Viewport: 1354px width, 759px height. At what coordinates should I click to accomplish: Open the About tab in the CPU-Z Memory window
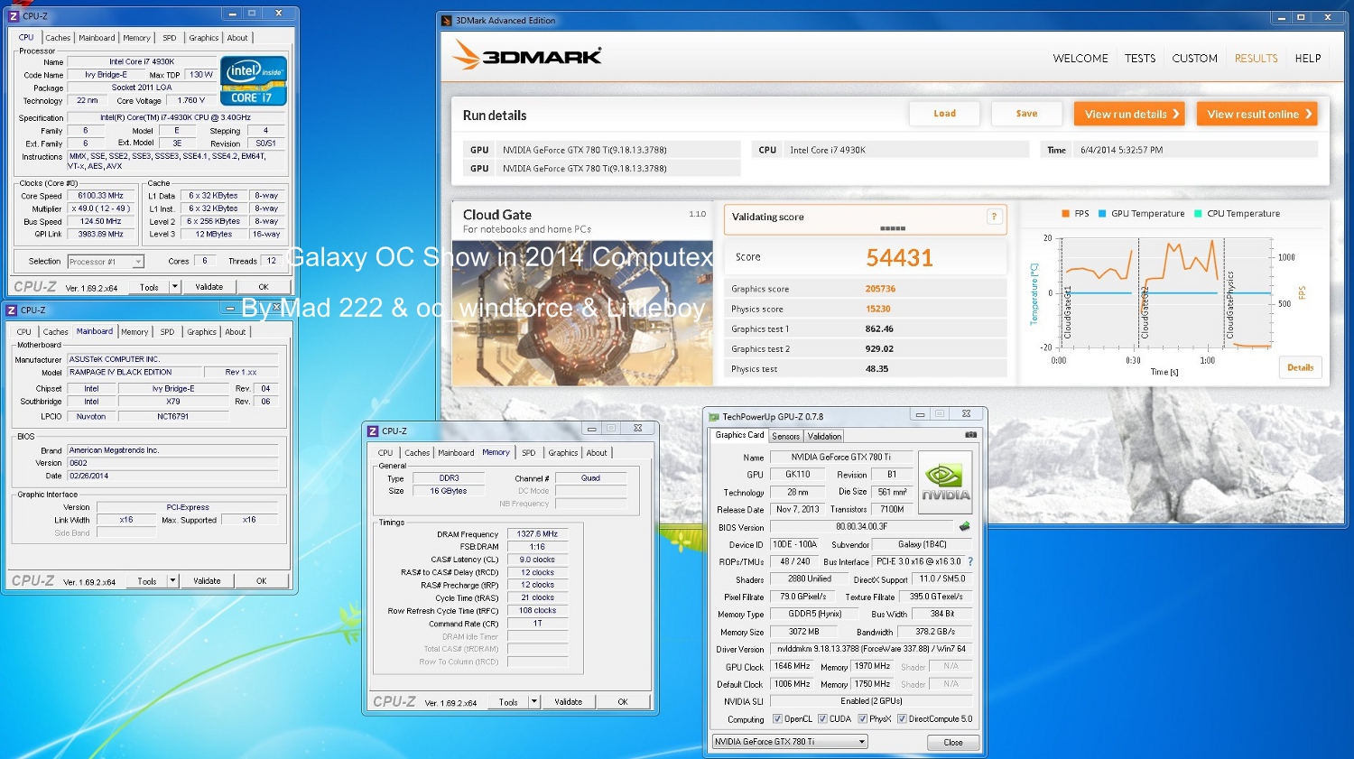597,453
